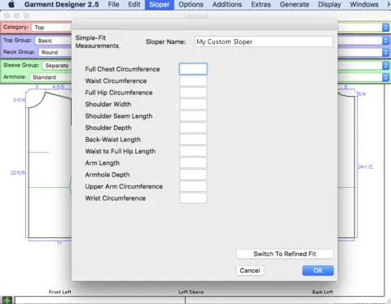
Task: Open the Garment Designer 2.5 application menu
Action: 62,4
